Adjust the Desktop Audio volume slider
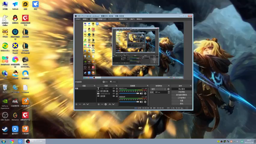Screen dimensions: 256x144 (129, 102)
